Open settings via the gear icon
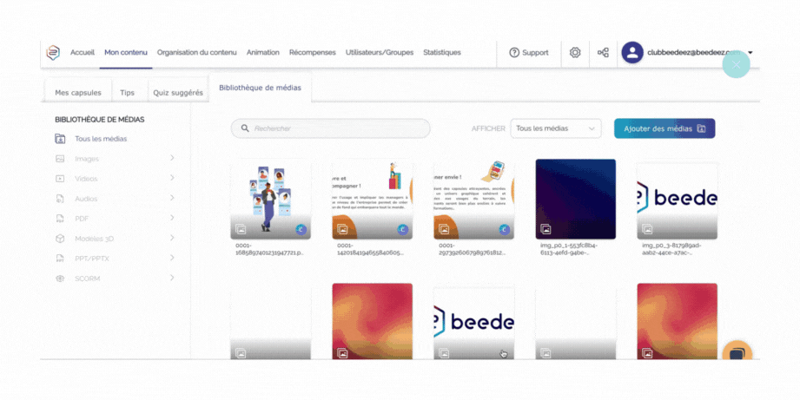800x400 pixels. point(575,53)
